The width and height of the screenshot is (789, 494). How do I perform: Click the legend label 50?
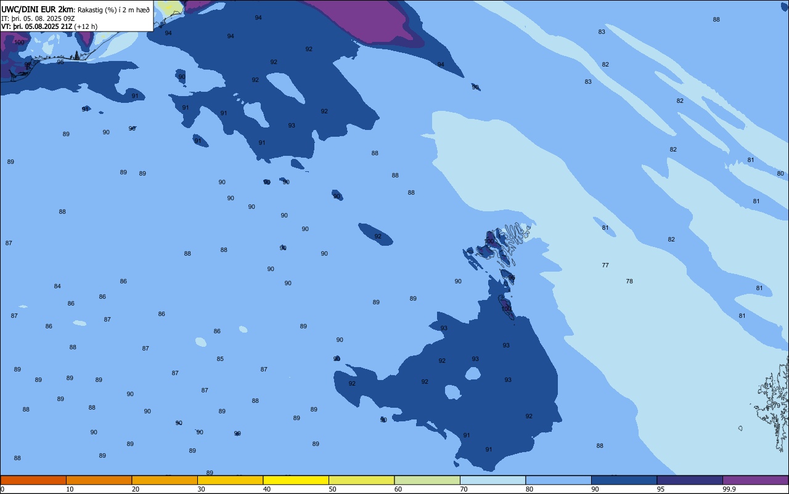click(x=332, y=489)
